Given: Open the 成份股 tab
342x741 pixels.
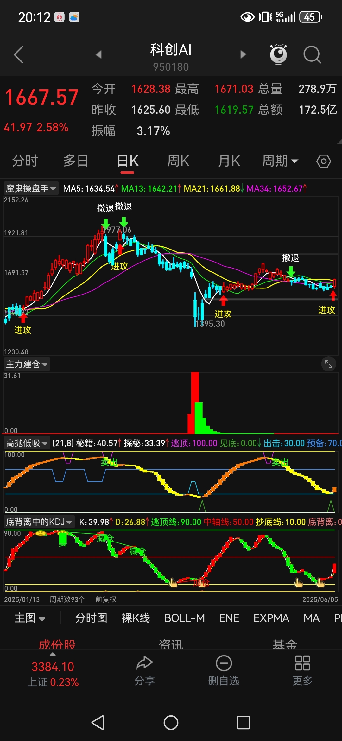Looking at the screenshot, I should pyautogui.click(x=57, y=644).
